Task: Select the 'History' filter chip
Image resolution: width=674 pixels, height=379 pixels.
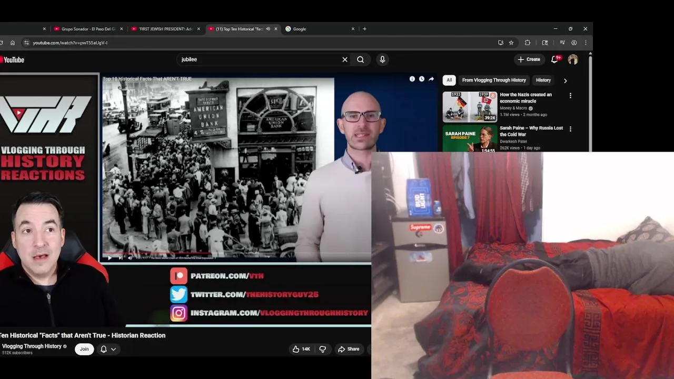Action: coord(543,80)
